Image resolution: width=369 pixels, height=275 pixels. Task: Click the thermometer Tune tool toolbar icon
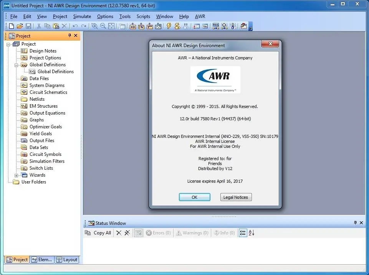(x=233, y=26)
